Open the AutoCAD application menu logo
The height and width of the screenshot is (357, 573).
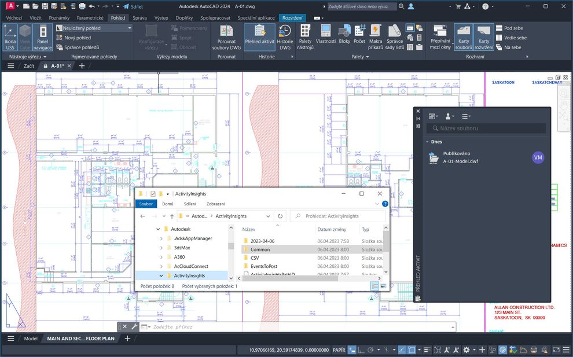pos(10,6)
